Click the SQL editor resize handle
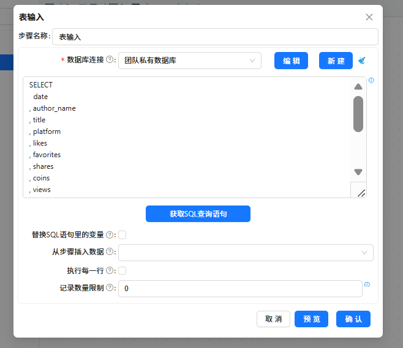This screenshot has width=403, height=348. point(361,193)
